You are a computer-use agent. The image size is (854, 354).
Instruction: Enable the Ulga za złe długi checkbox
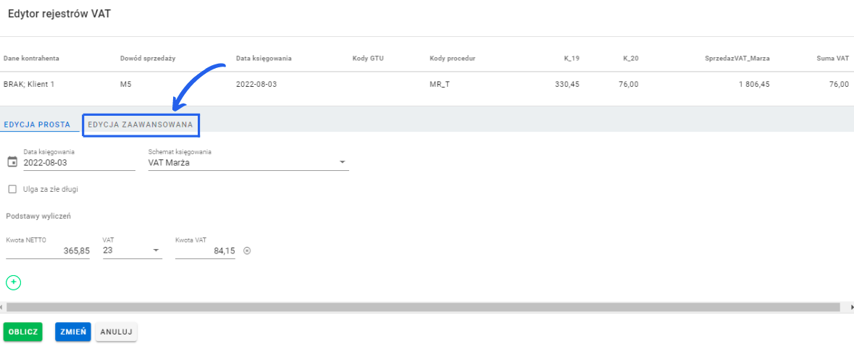click(x=12, y=189)
